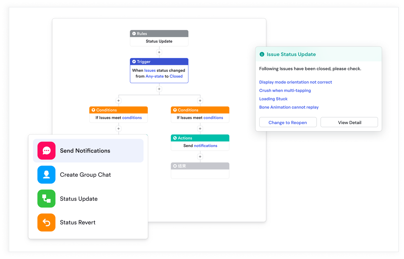Image resolution: width=404 pixels, height=259 pixels.
Task: Select the Send Notifications chat bubble icon
Action: (x=46, y=151)
